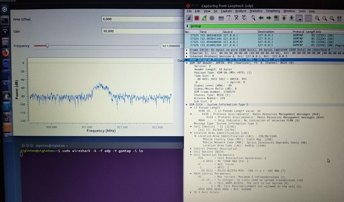Image resolution: width=344 pixels, height=202 pixels.
Task: Click the Frequency slider handle
Action: [47, 46]
